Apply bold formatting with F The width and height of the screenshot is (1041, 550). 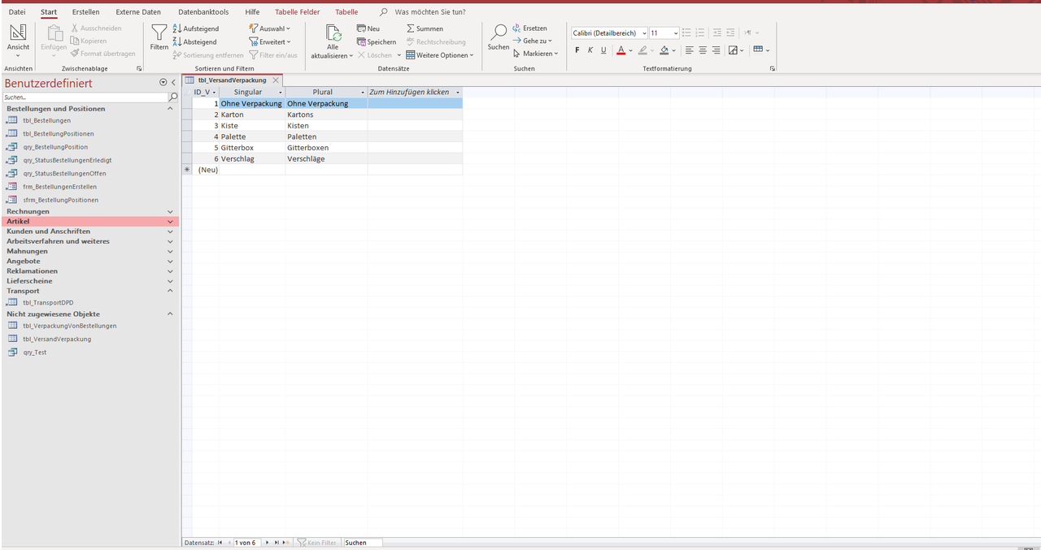tap(577, 50)
